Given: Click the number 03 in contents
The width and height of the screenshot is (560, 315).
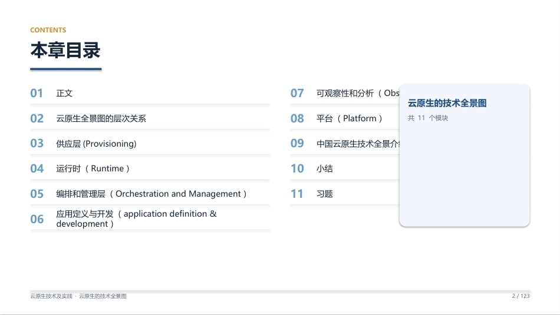Looking at the screenshot, I should tap(37, 144).
